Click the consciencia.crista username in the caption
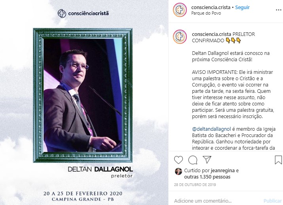This screenshot has width=283, height=205. (x=211, y=34)
